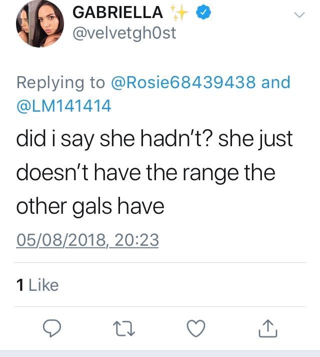Viewport: 320px width, 357px height.
Task: Visit the @velvetgh0st handle
Action: click(x=124, y=34)
